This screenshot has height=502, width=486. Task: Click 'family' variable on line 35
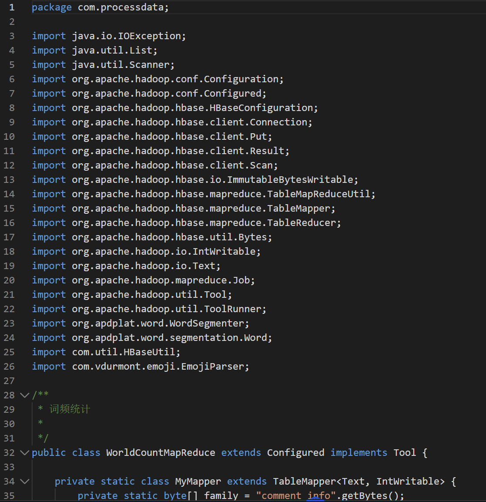[221, 495]
